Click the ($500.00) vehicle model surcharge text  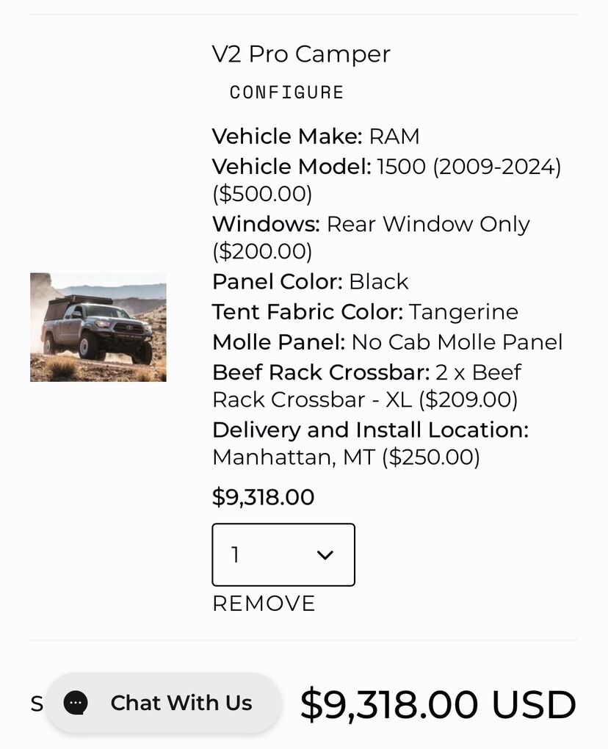262,195
